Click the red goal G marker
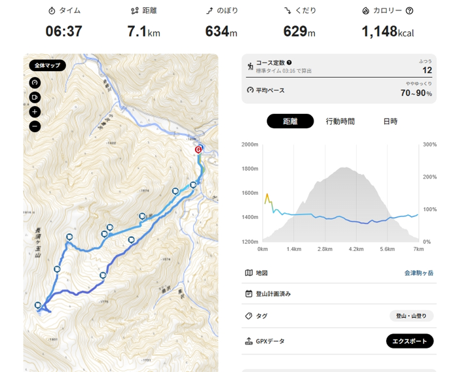The image size is (474, 372). click(198, 150)
